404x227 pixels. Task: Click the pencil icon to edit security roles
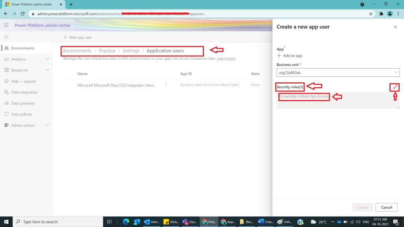click(x=395, y=87)
